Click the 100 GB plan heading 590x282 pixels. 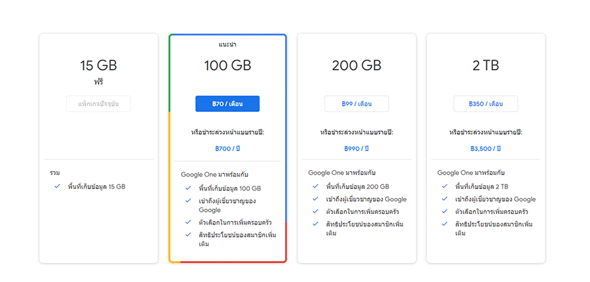[227, 65]
